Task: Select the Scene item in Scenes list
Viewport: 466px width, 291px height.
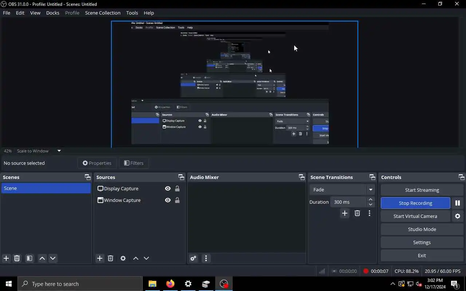Action: pyautogui.click(x=46, y=188)
